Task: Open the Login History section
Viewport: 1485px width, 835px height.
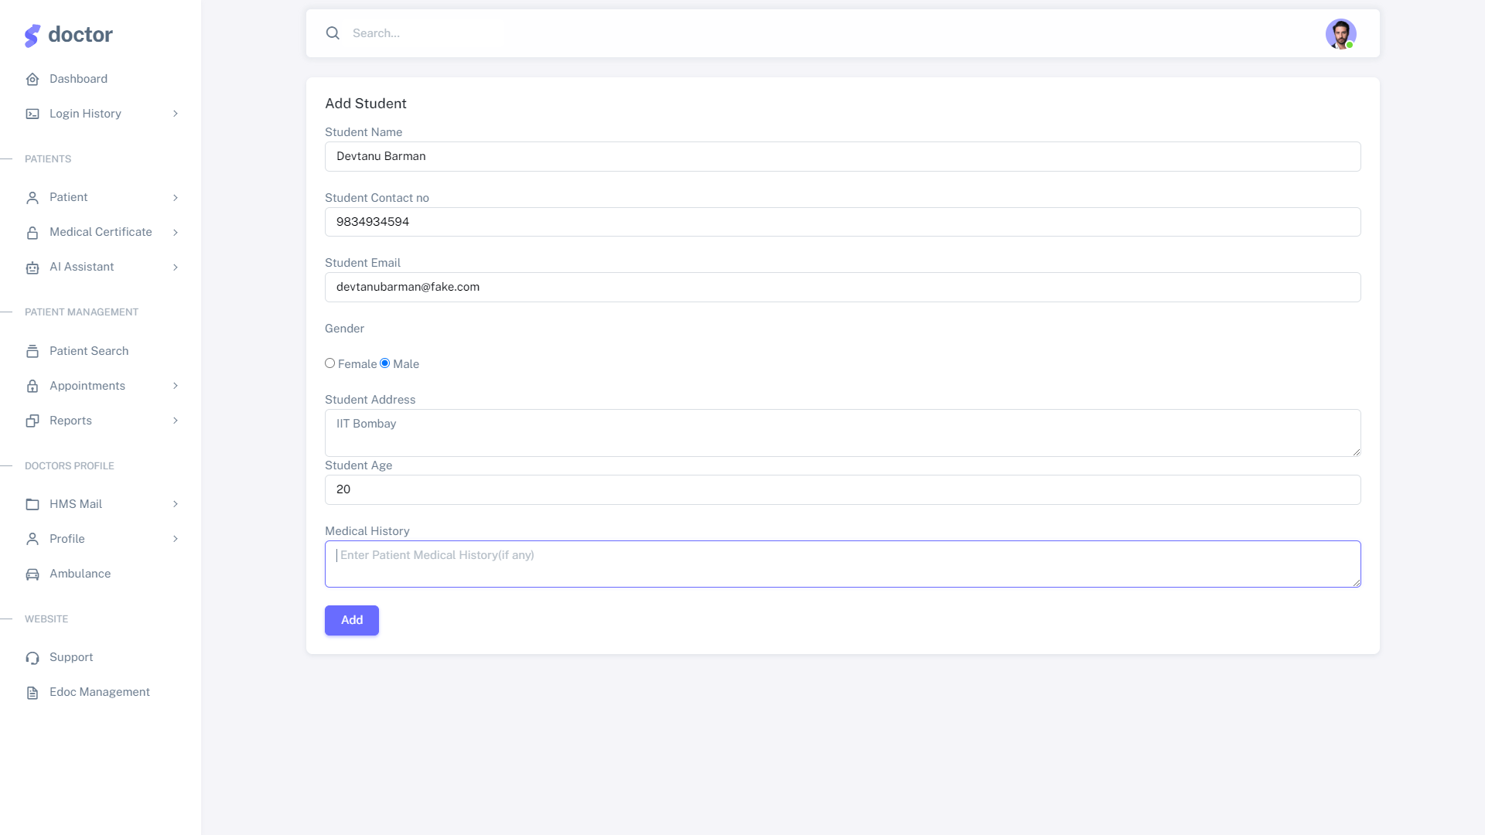Action: coord(84,113)
